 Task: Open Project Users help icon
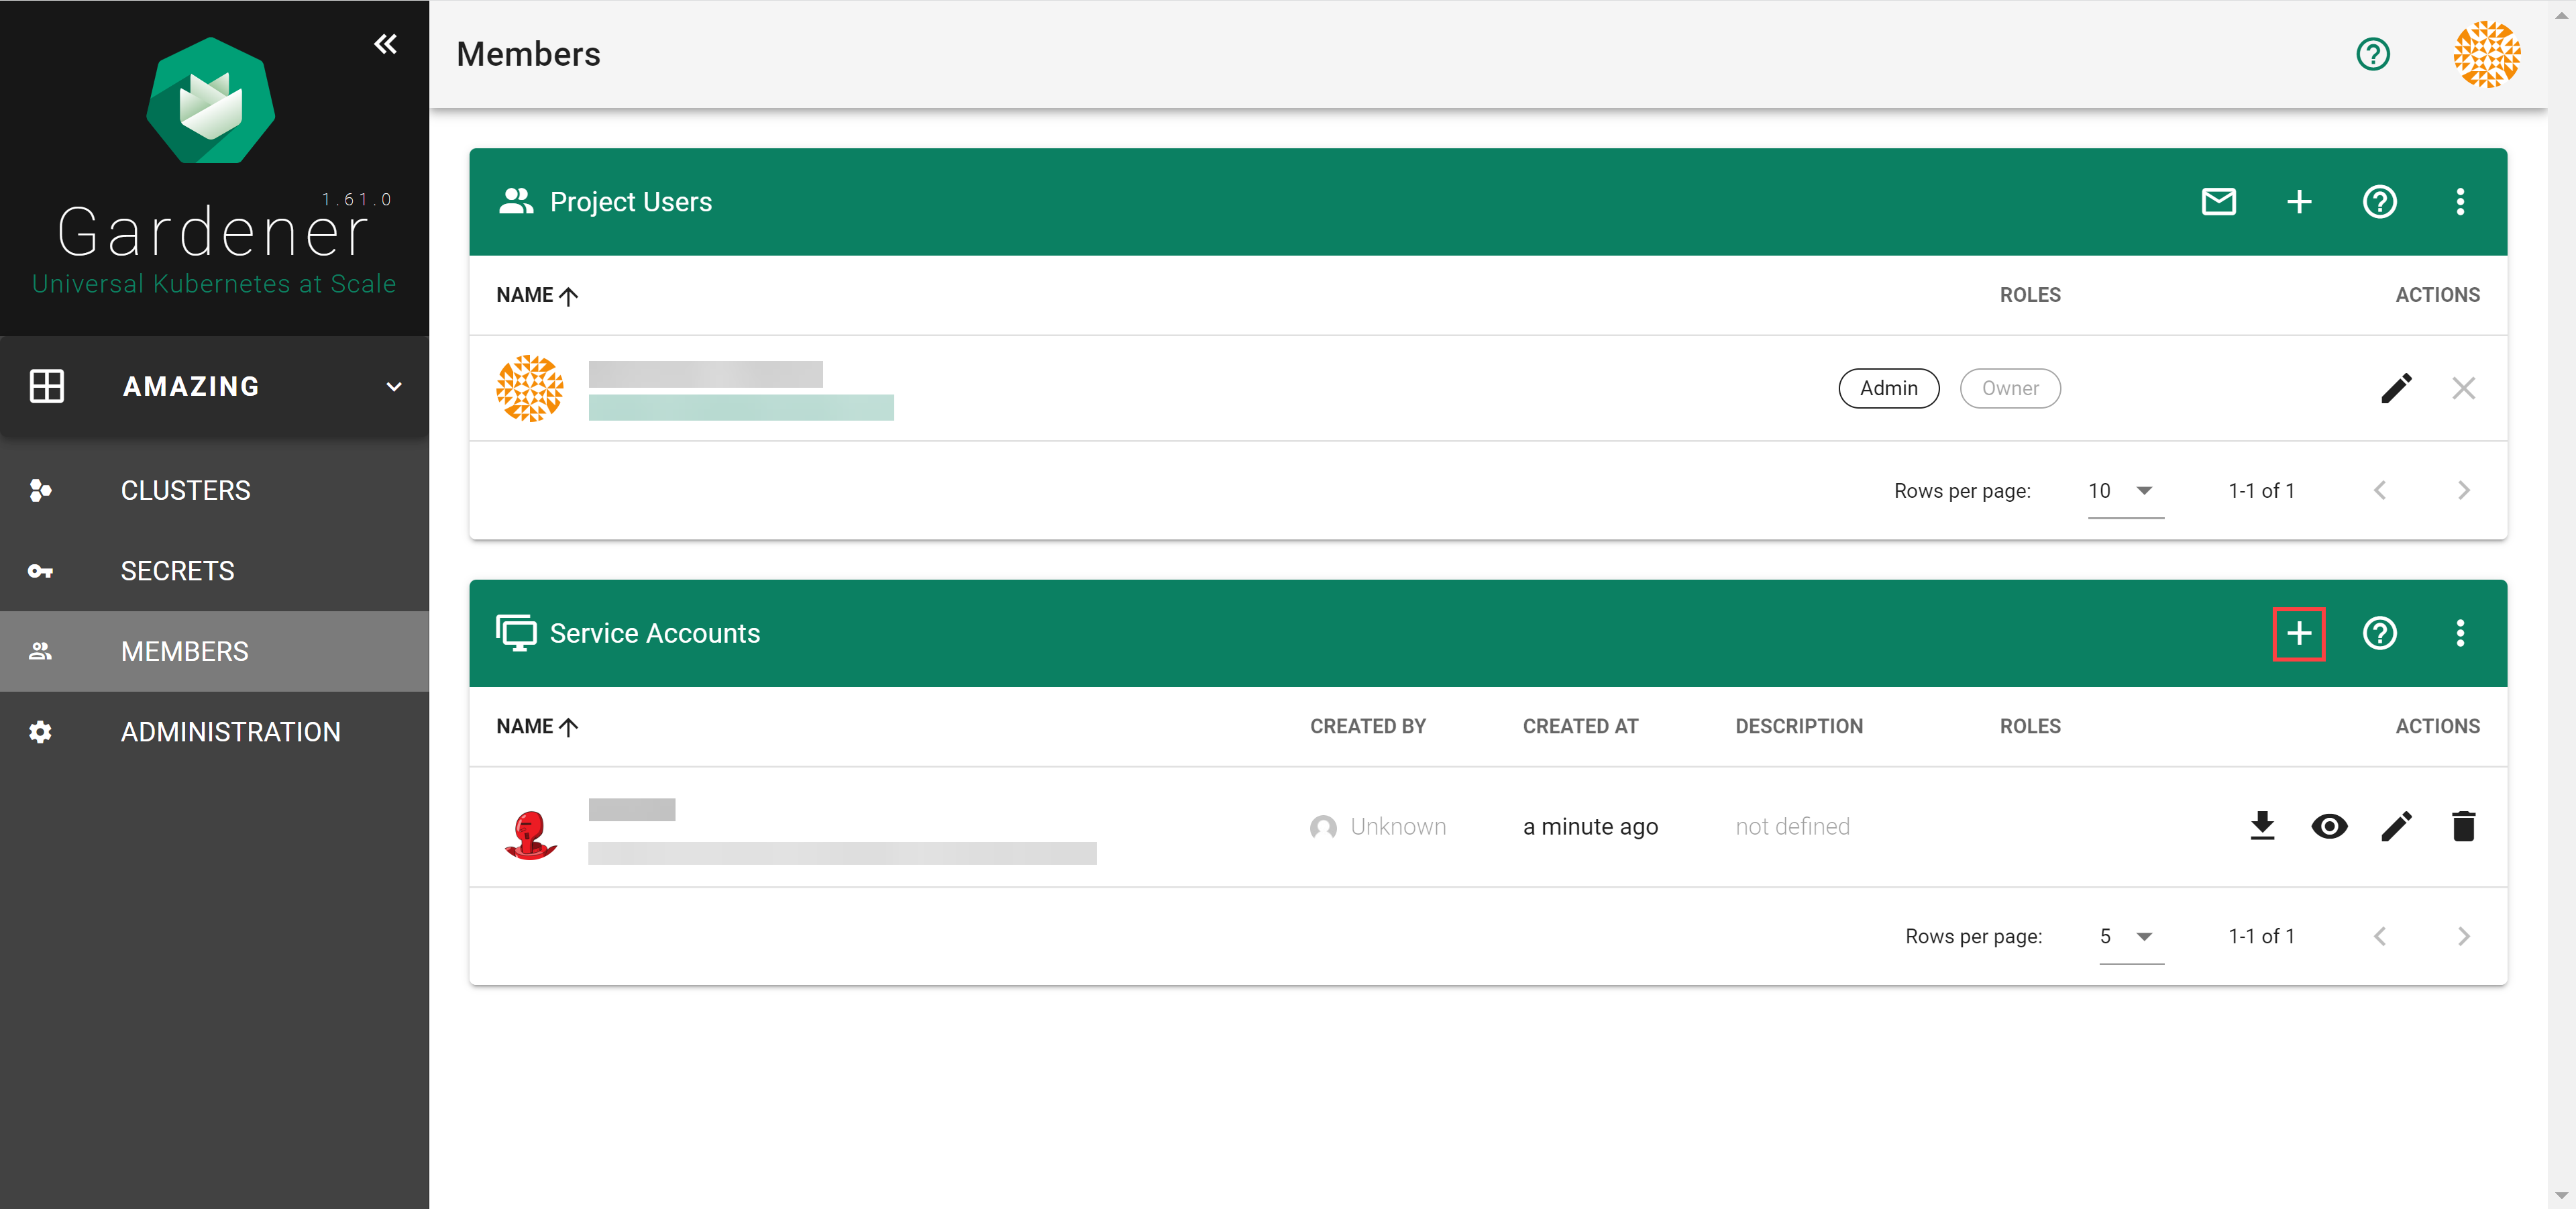click(x=2380, y=201)
